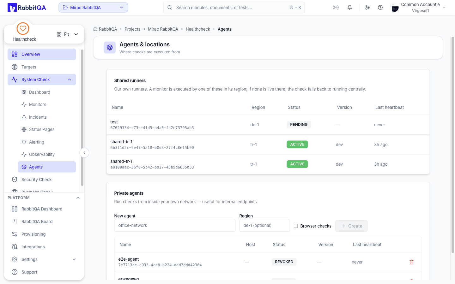The width and height of the screenshot is (455, 284).
Task: Click the Settings gear icon
Action: point(15,259)
